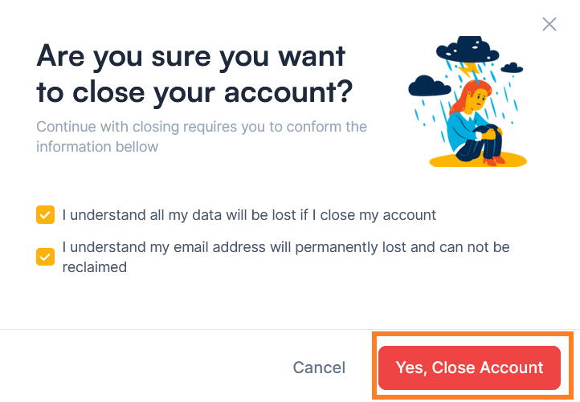Click the 'Continue with closing requires' subtitle
The width and height of the screenshot is (580, 402).
(202, 127)
